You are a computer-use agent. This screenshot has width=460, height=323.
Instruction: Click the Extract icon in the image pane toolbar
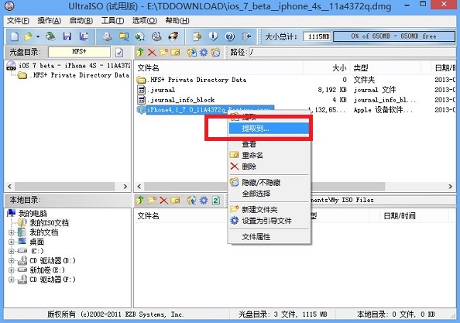click(192, 53)
